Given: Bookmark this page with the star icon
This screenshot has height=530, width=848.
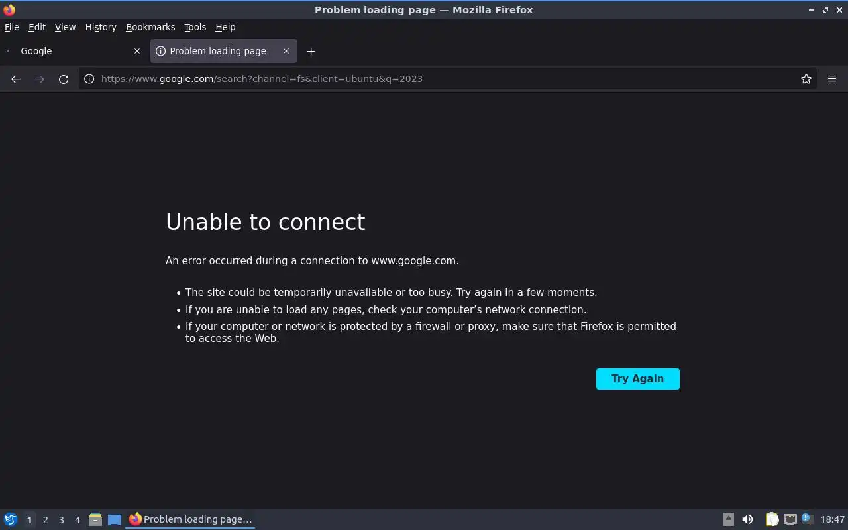Looking at the screenshot, I should 806,79.
